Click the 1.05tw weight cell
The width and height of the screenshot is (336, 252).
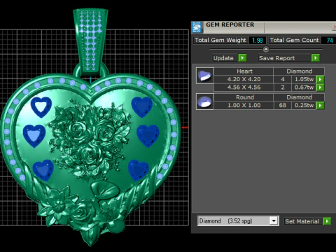tap(304, 79)
